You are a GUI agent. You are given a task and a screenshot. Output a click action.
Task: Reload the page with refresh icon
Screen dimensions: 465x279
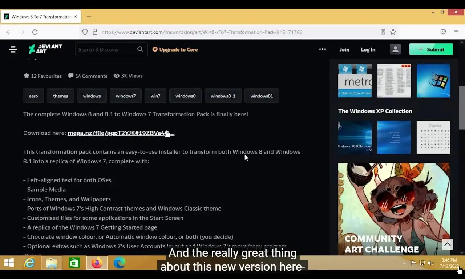click(35, 32)
